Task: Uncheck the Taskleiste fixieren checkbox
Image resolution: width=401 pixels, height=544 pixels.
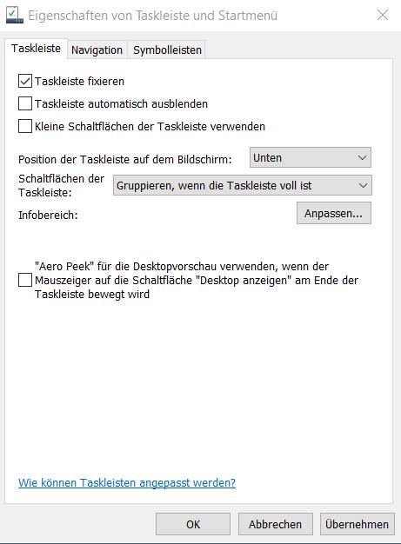Action: coord(25,81)
